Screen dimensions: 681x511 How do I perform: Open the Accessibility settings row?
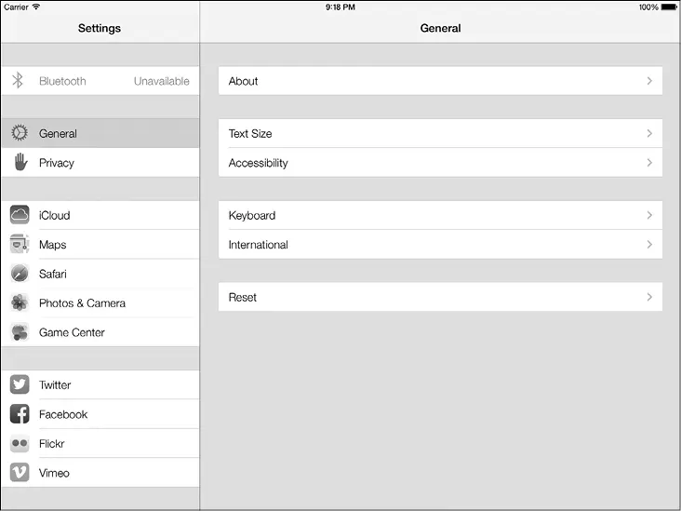point(440,163)
